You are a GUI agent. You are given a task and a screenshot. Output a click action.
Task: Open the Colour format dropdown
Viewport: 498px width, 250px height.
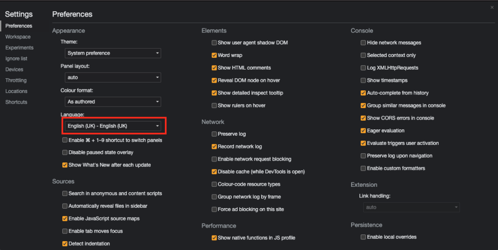113,102
